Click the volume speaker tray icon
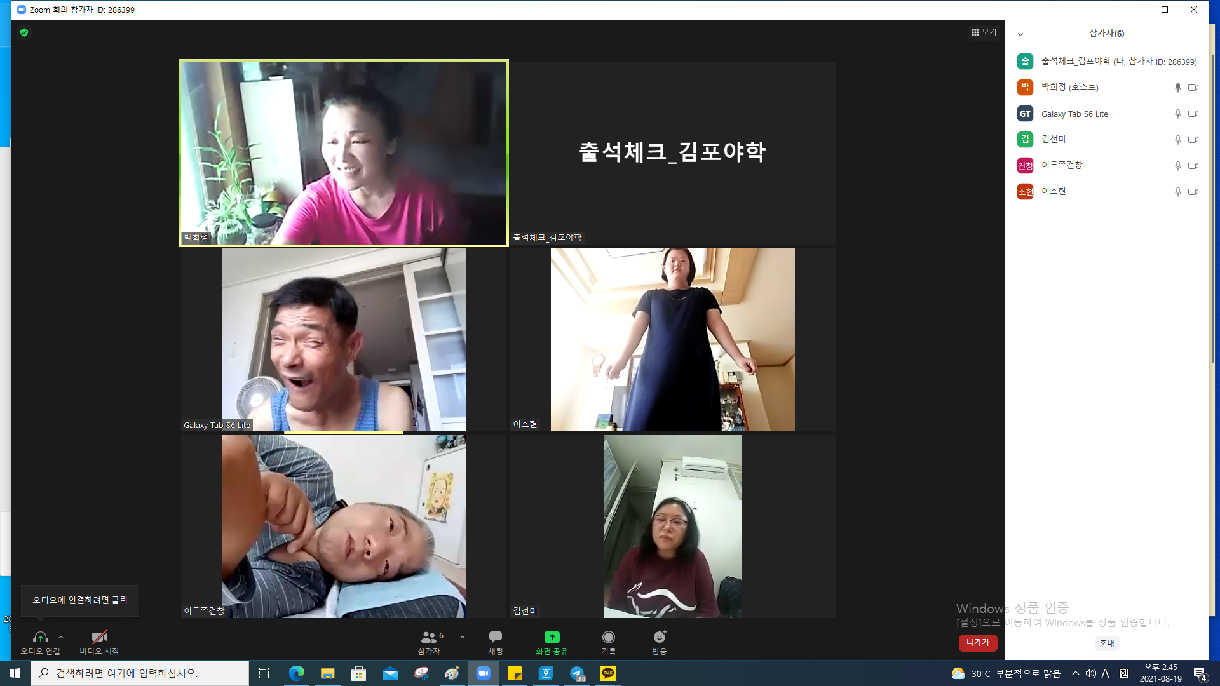The height and width of the screenshot is (686, 1220). click(x=1091, y=673)
